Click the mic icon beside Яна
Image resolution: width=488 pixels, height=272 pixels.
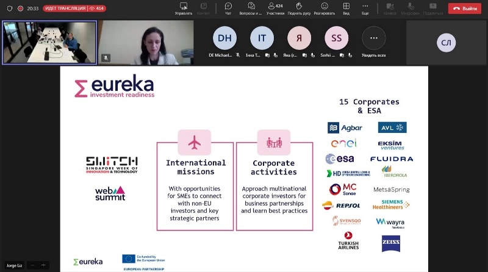point(313,55)
